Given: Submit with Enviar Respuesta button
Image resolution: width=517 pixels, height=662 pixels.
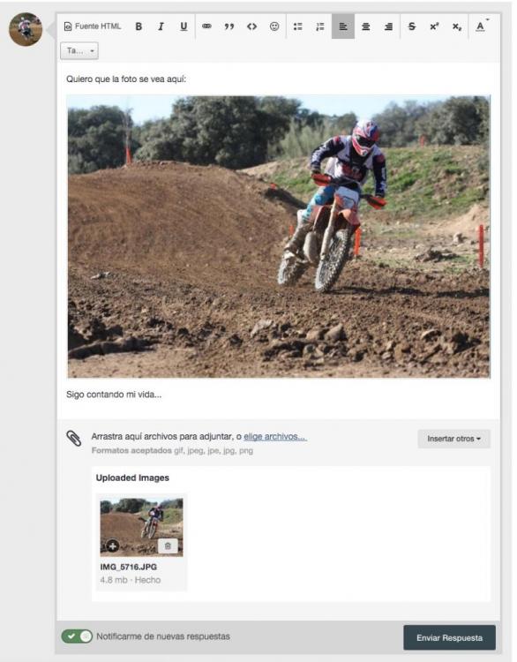Looking at the screenshot, I should pos(449,637).
